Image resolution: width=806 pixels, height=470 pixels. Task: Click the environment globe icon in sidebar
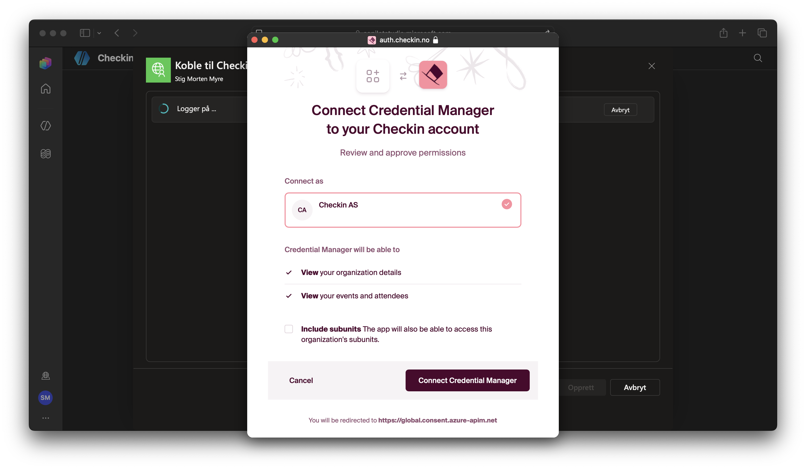click(46, 376)
